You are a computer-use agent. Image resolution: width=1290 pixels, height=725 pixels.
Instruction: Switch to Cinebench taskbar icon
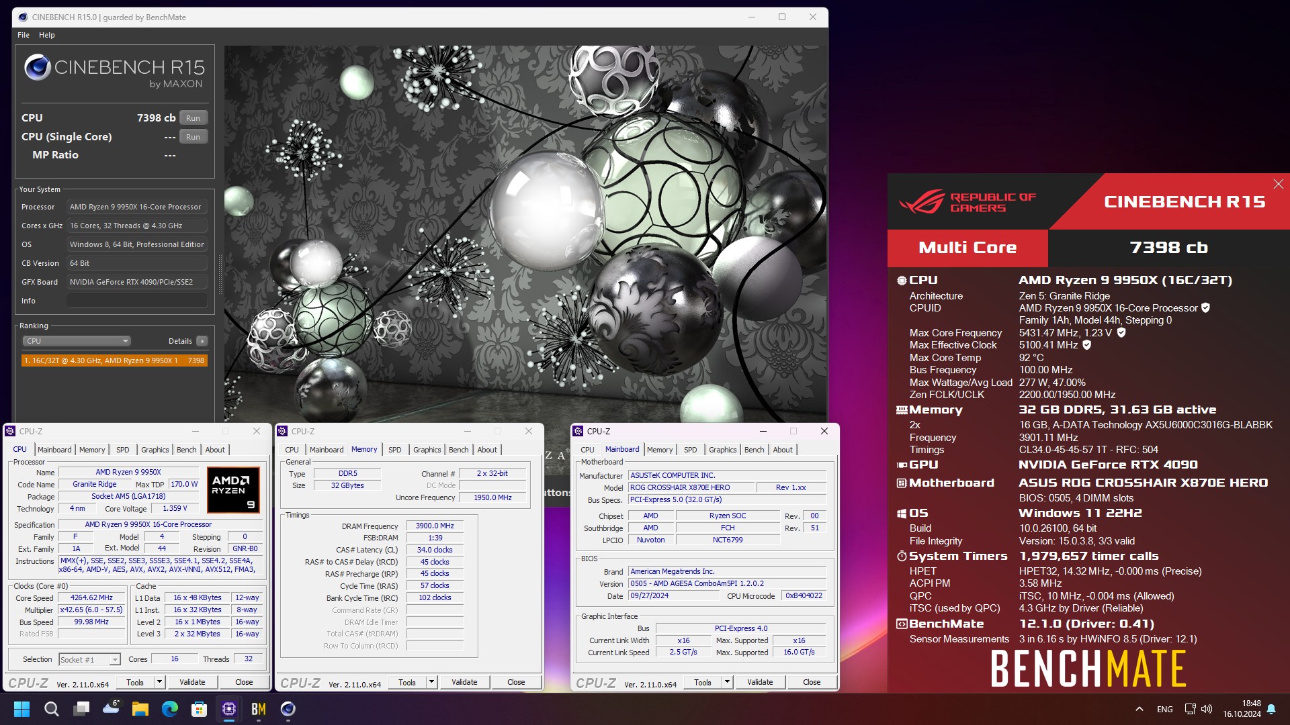[x=288, y=709]
